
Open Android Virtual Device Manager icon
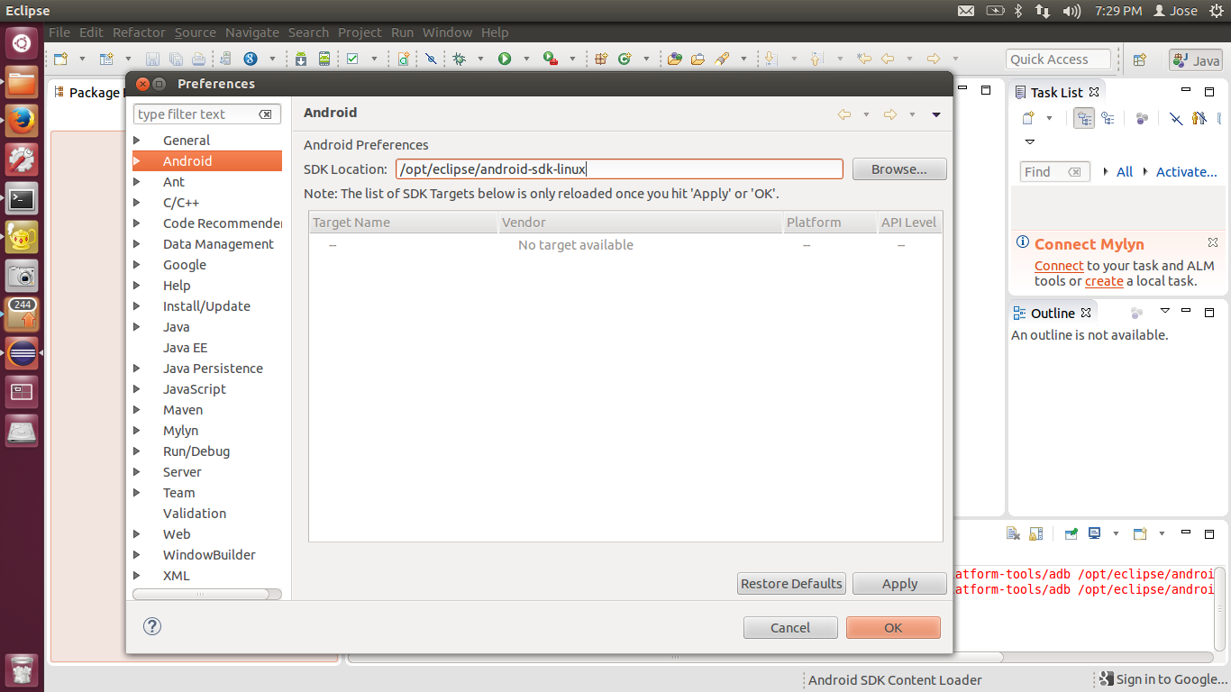[x=324, y=59]
